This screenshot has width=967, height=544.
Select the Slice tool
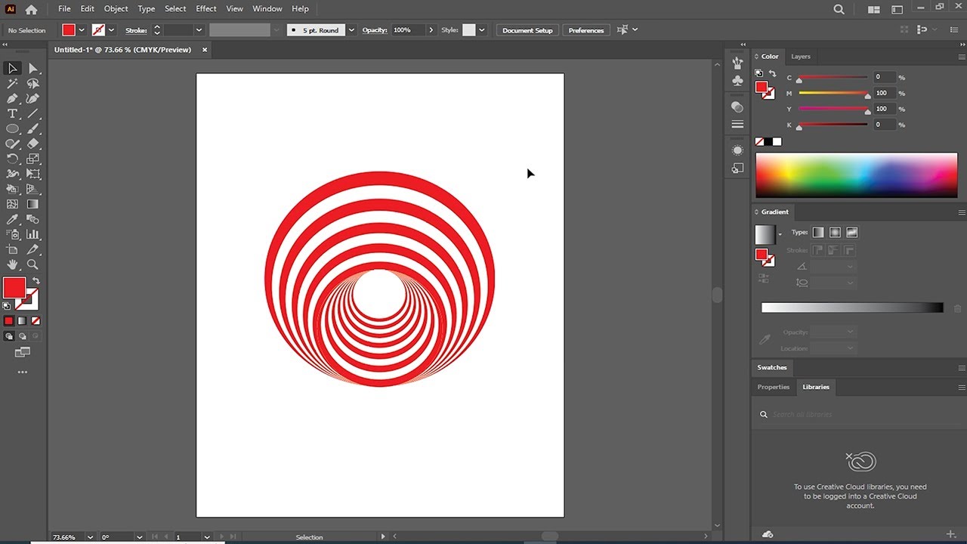(x=32, y=249)
